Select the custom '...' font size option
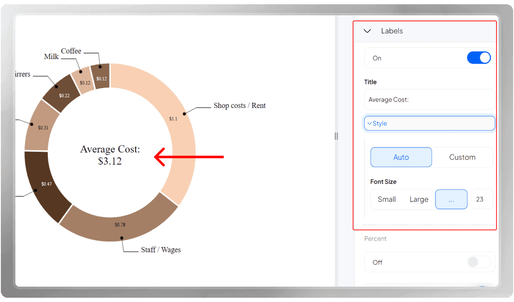The image size is (514, 302). pos(451,199)
